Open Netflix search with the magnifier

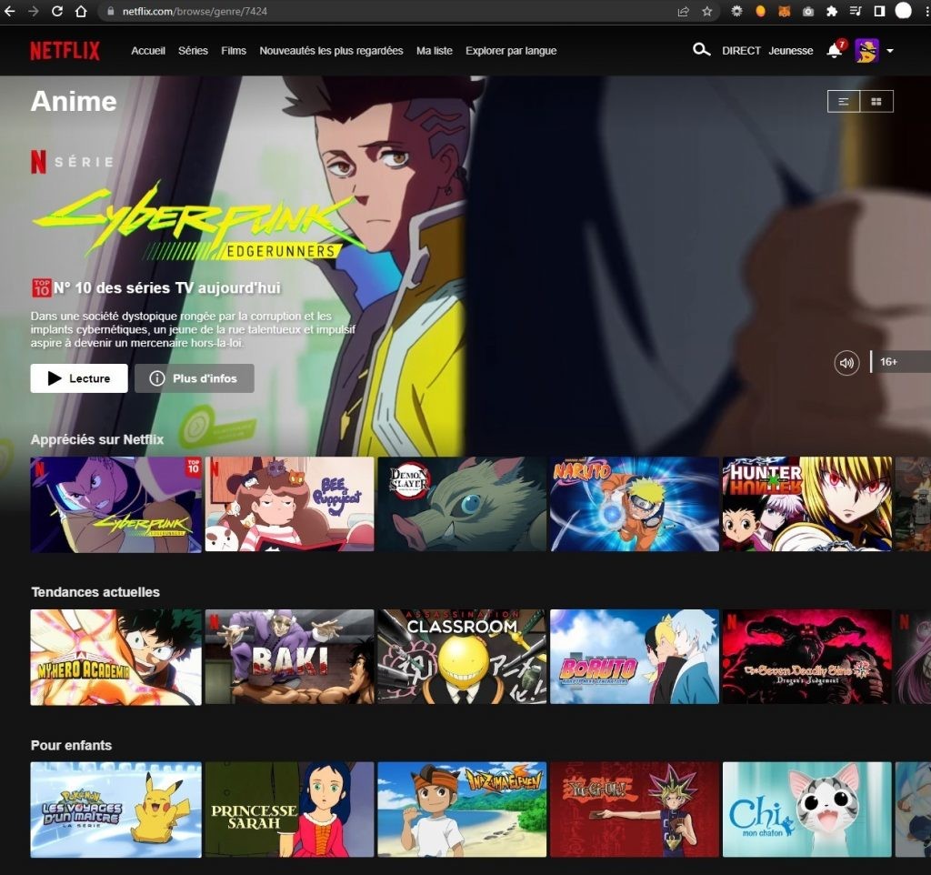click(x=701, y=50)
